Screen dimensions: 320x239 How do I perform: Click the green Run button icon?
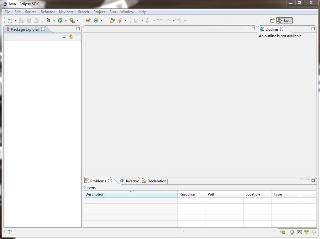click(x=60, y=20)
